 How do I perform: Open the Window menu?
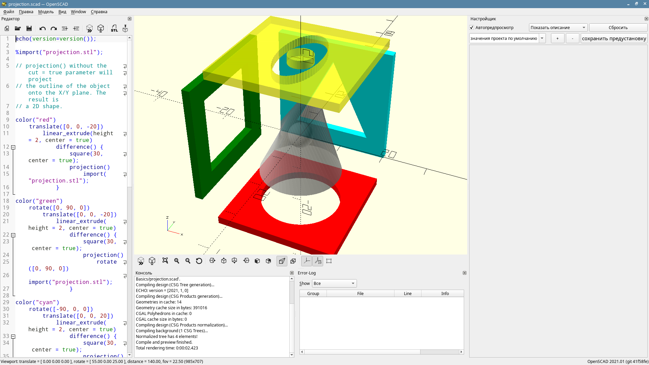point(78,12)
